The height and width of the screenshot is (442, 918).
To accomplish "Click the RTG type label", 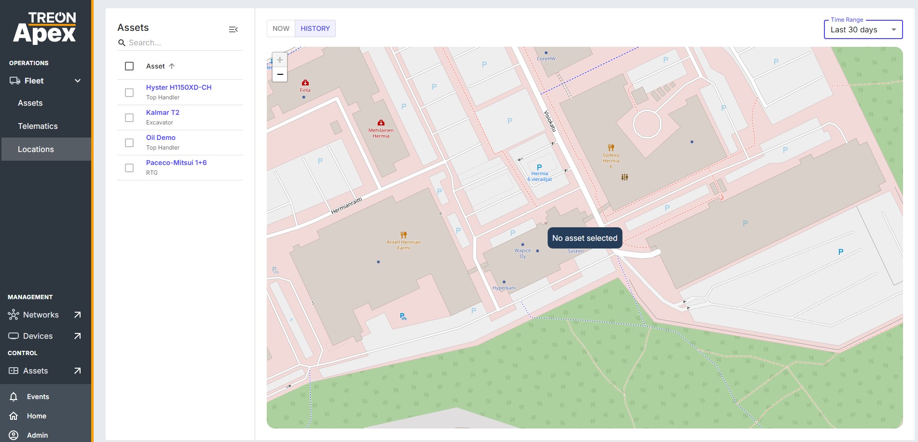I will pyautogui.click(x=152, y=173).
